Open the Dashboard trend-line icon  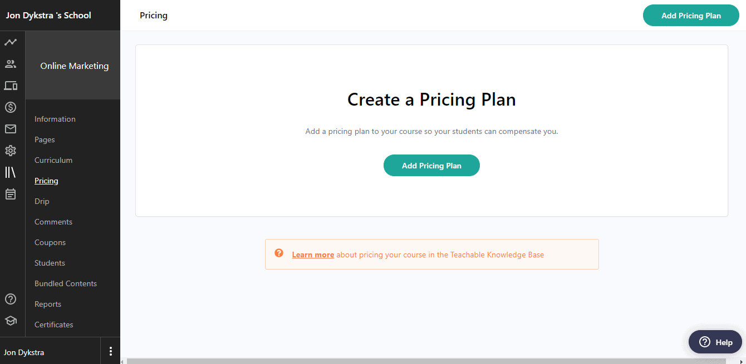11,42
